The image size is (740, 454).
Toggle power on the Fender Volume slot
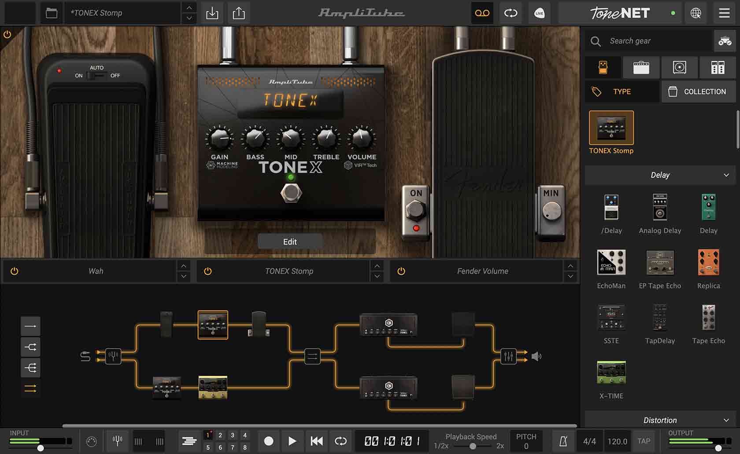click(x=401, y=271)
